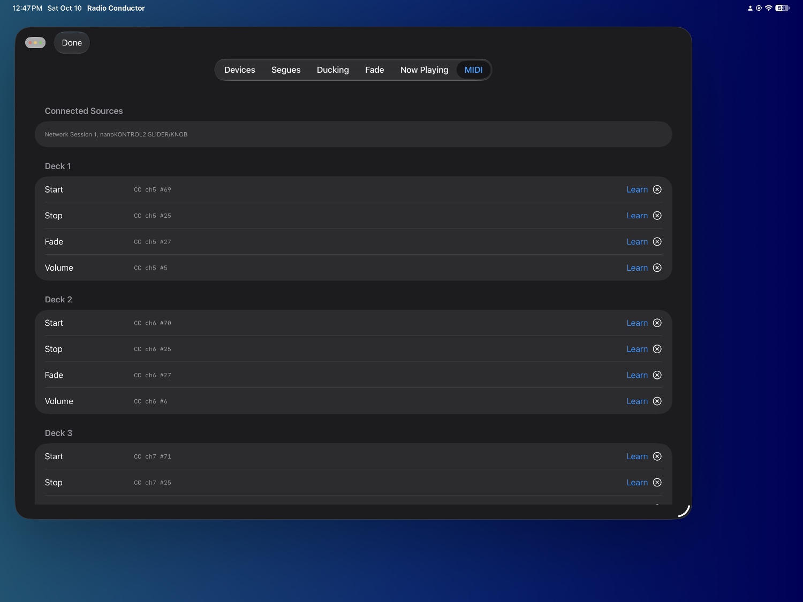Select the Now Playing tab
This screenshot has width=803, height=602.
(x=425, y=70)
